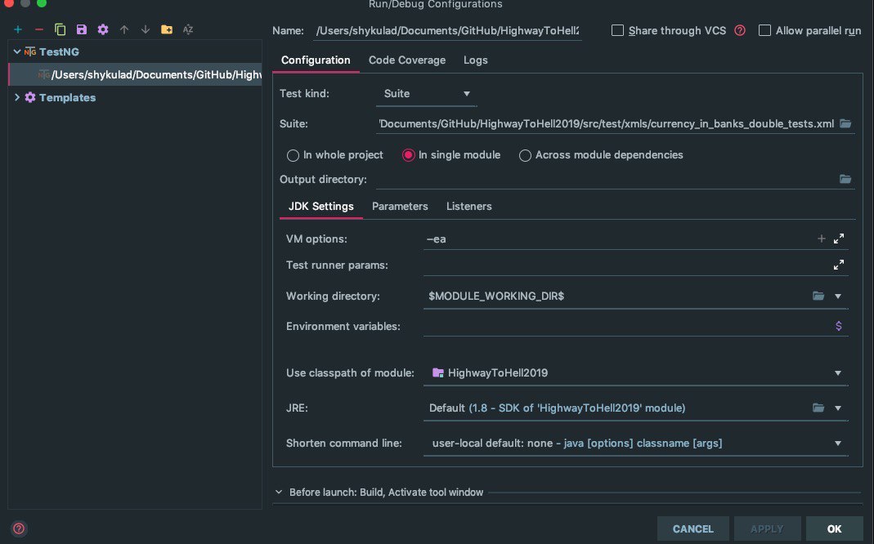
Task: Open Shorten command line dropdown
Action: [x=635, y=444]
